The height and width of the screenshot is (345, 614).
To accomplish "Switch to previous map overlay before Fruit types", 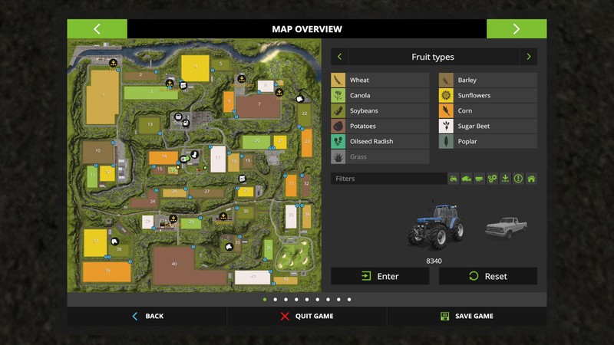I will click(340, 57).
